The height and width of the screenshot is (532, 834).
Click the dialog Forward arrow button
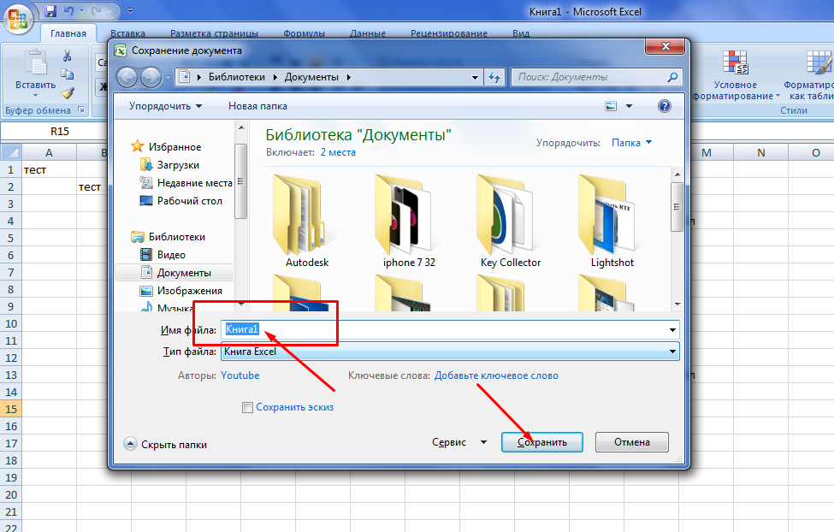tap(151, 77)
